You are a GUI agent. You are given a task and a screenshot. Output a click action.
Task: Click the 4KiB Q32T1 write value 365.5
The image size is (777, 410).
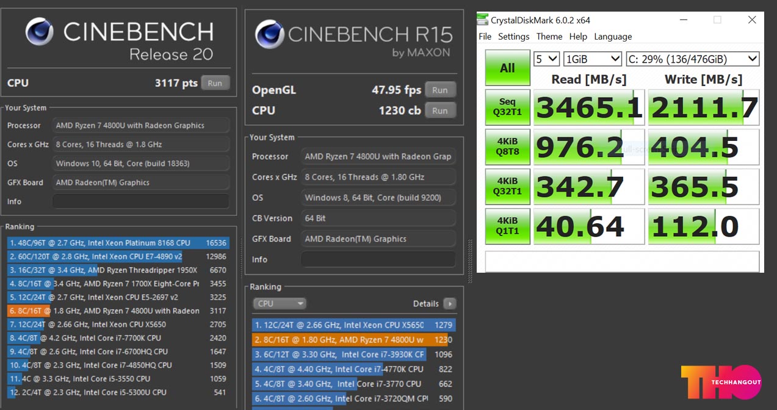(704, 187)
